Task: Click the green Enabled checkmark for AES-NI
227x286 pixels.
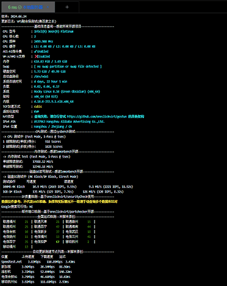Action: (36, 51)
